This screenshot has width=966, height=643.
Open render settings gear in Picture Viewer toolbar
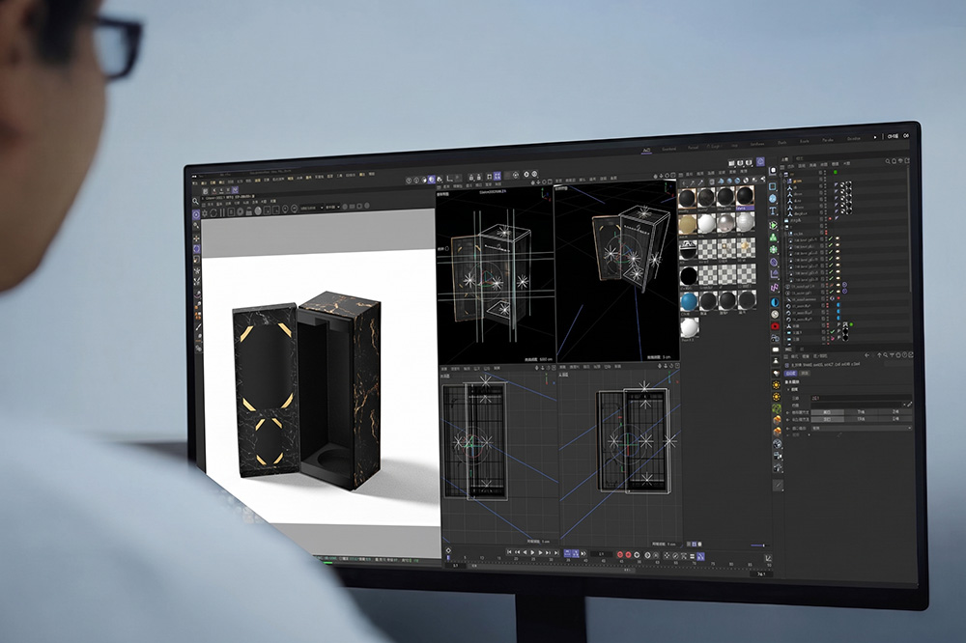tap(205, 213)
